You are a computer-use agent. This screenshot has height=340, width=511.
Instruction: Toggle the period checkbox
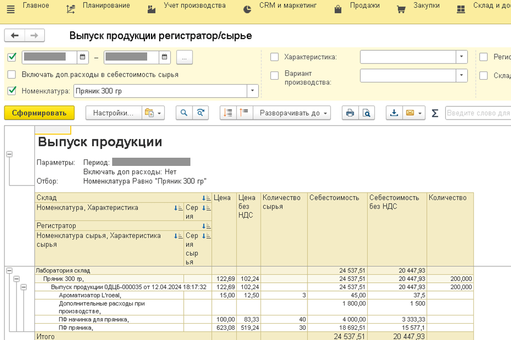(x=11, y=57)
